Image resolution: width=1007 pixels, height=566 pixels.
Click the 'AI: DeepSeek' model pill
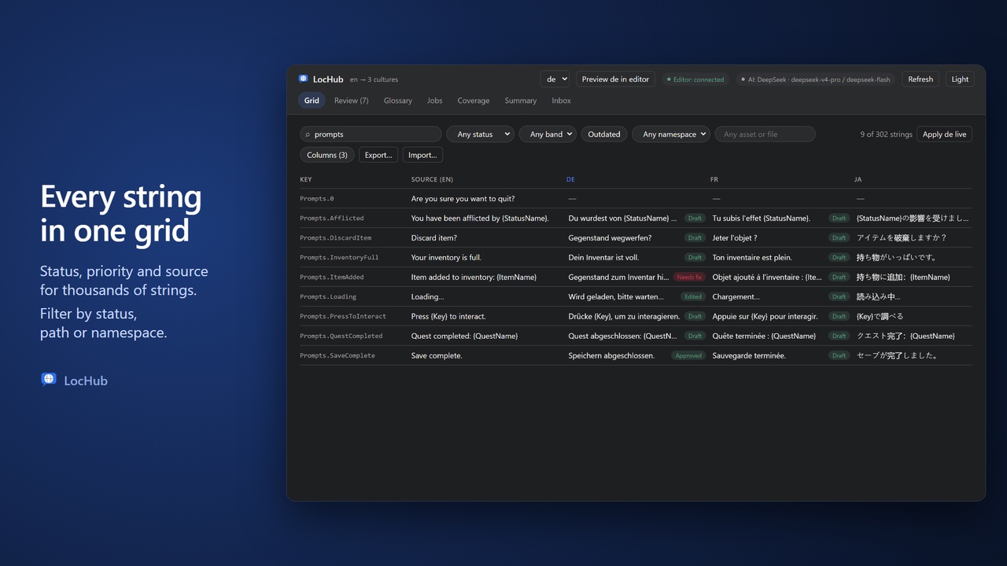817,79
